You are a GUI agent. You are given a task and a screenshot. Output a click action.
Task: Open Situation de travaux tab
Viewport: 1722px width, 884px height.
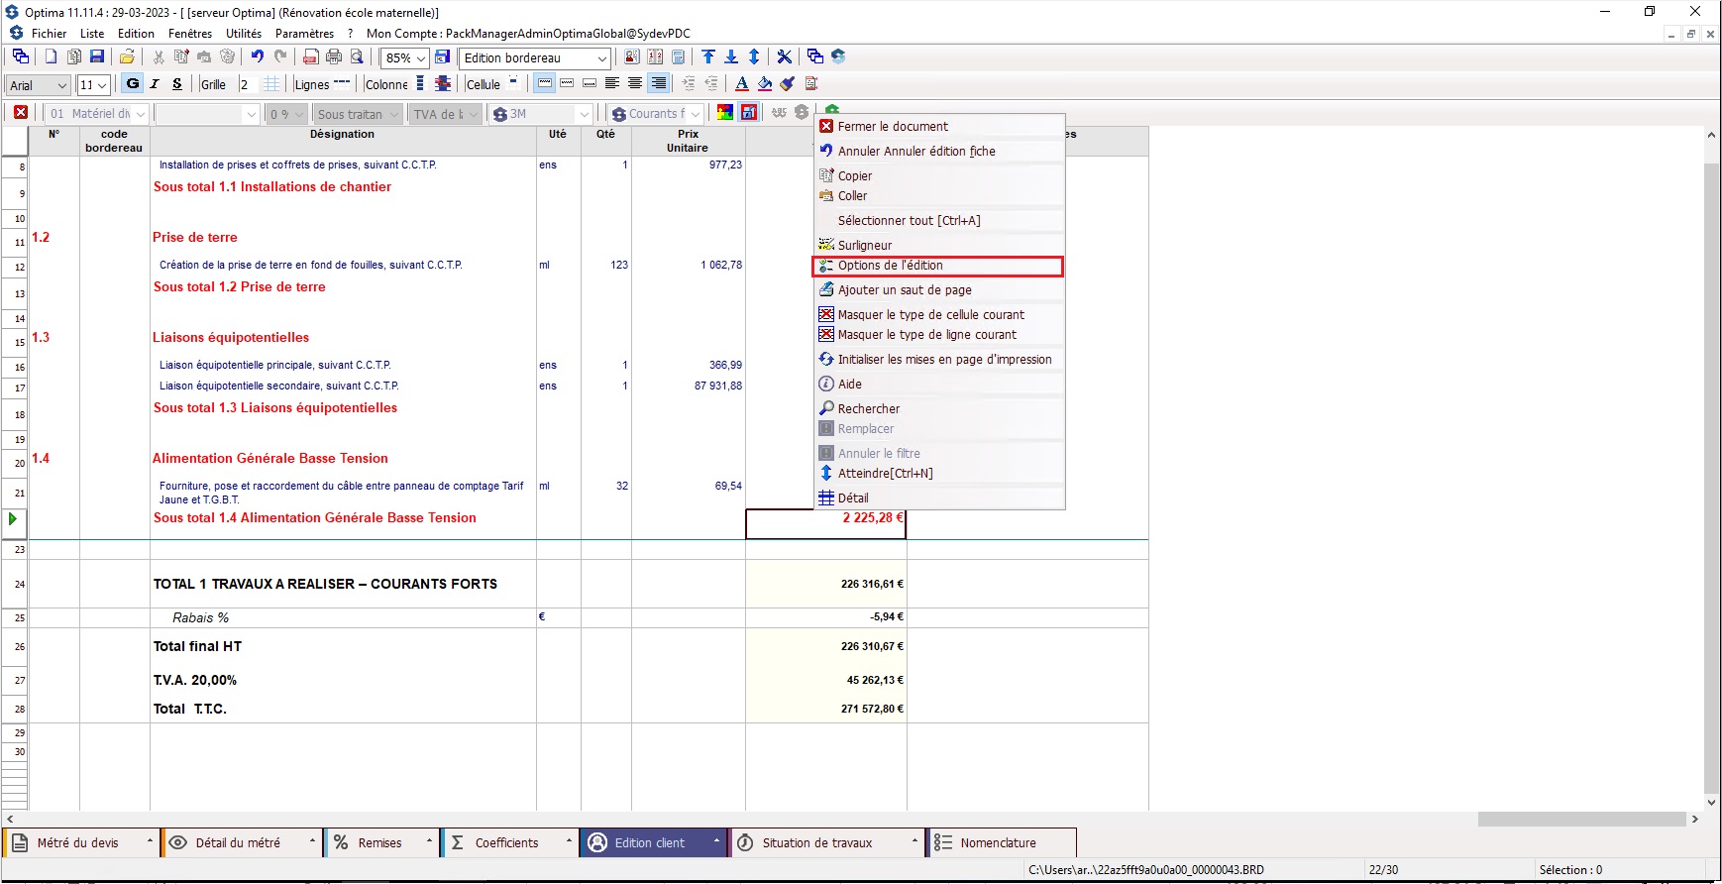[x=826, y=842]
